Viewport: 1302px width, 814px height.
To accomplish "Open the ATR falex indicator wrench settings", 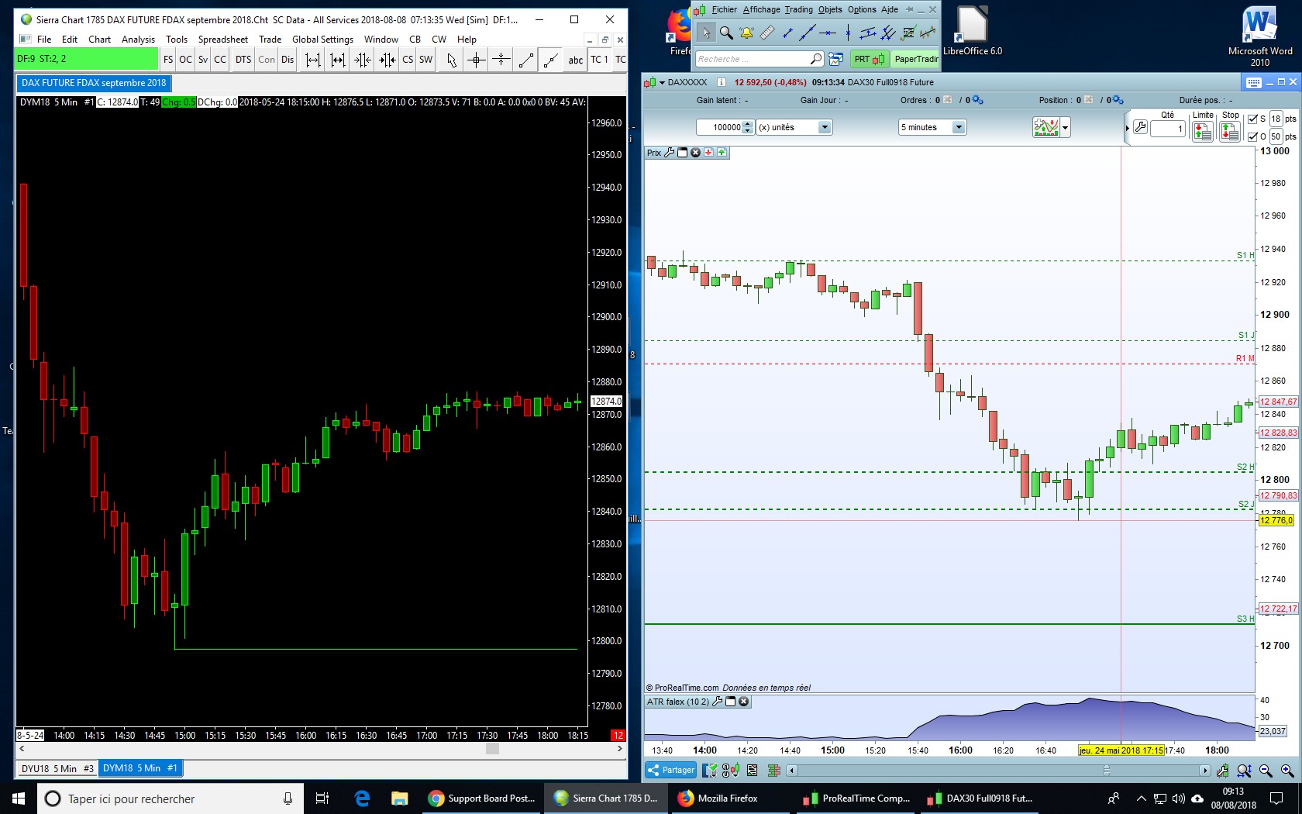I will 718,702.
